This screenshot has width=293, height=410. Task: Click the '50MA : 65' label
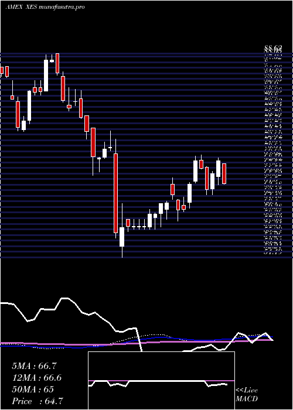[x=33, y=389]
